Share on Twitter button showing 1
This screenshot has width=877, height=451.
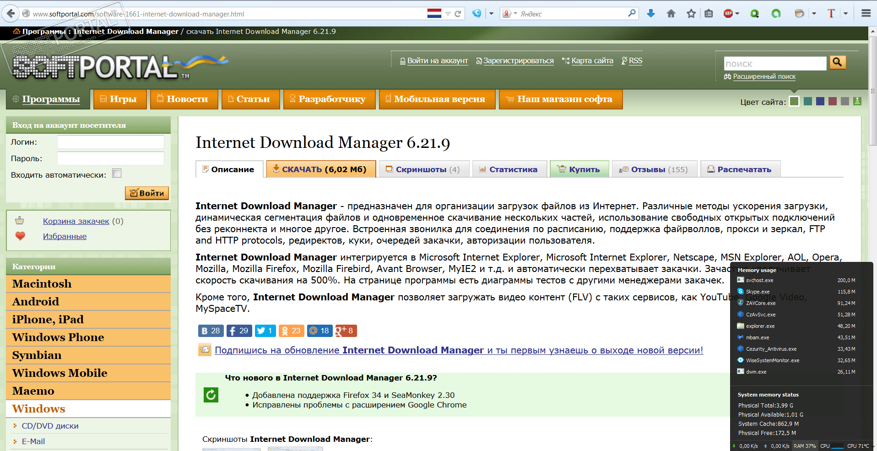click(265, 331)
